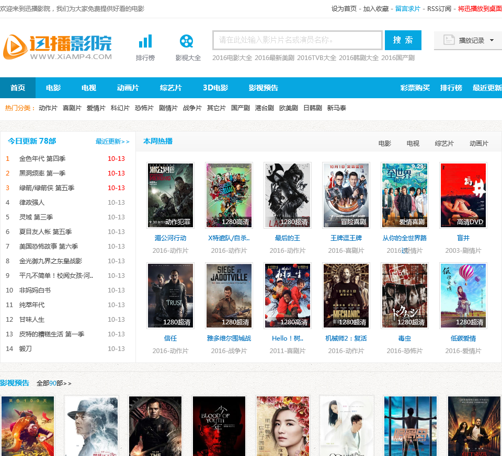Viewport: 502px width, 456px height.
Task: Open the 毒虫 title link
Action: [405, 338]
